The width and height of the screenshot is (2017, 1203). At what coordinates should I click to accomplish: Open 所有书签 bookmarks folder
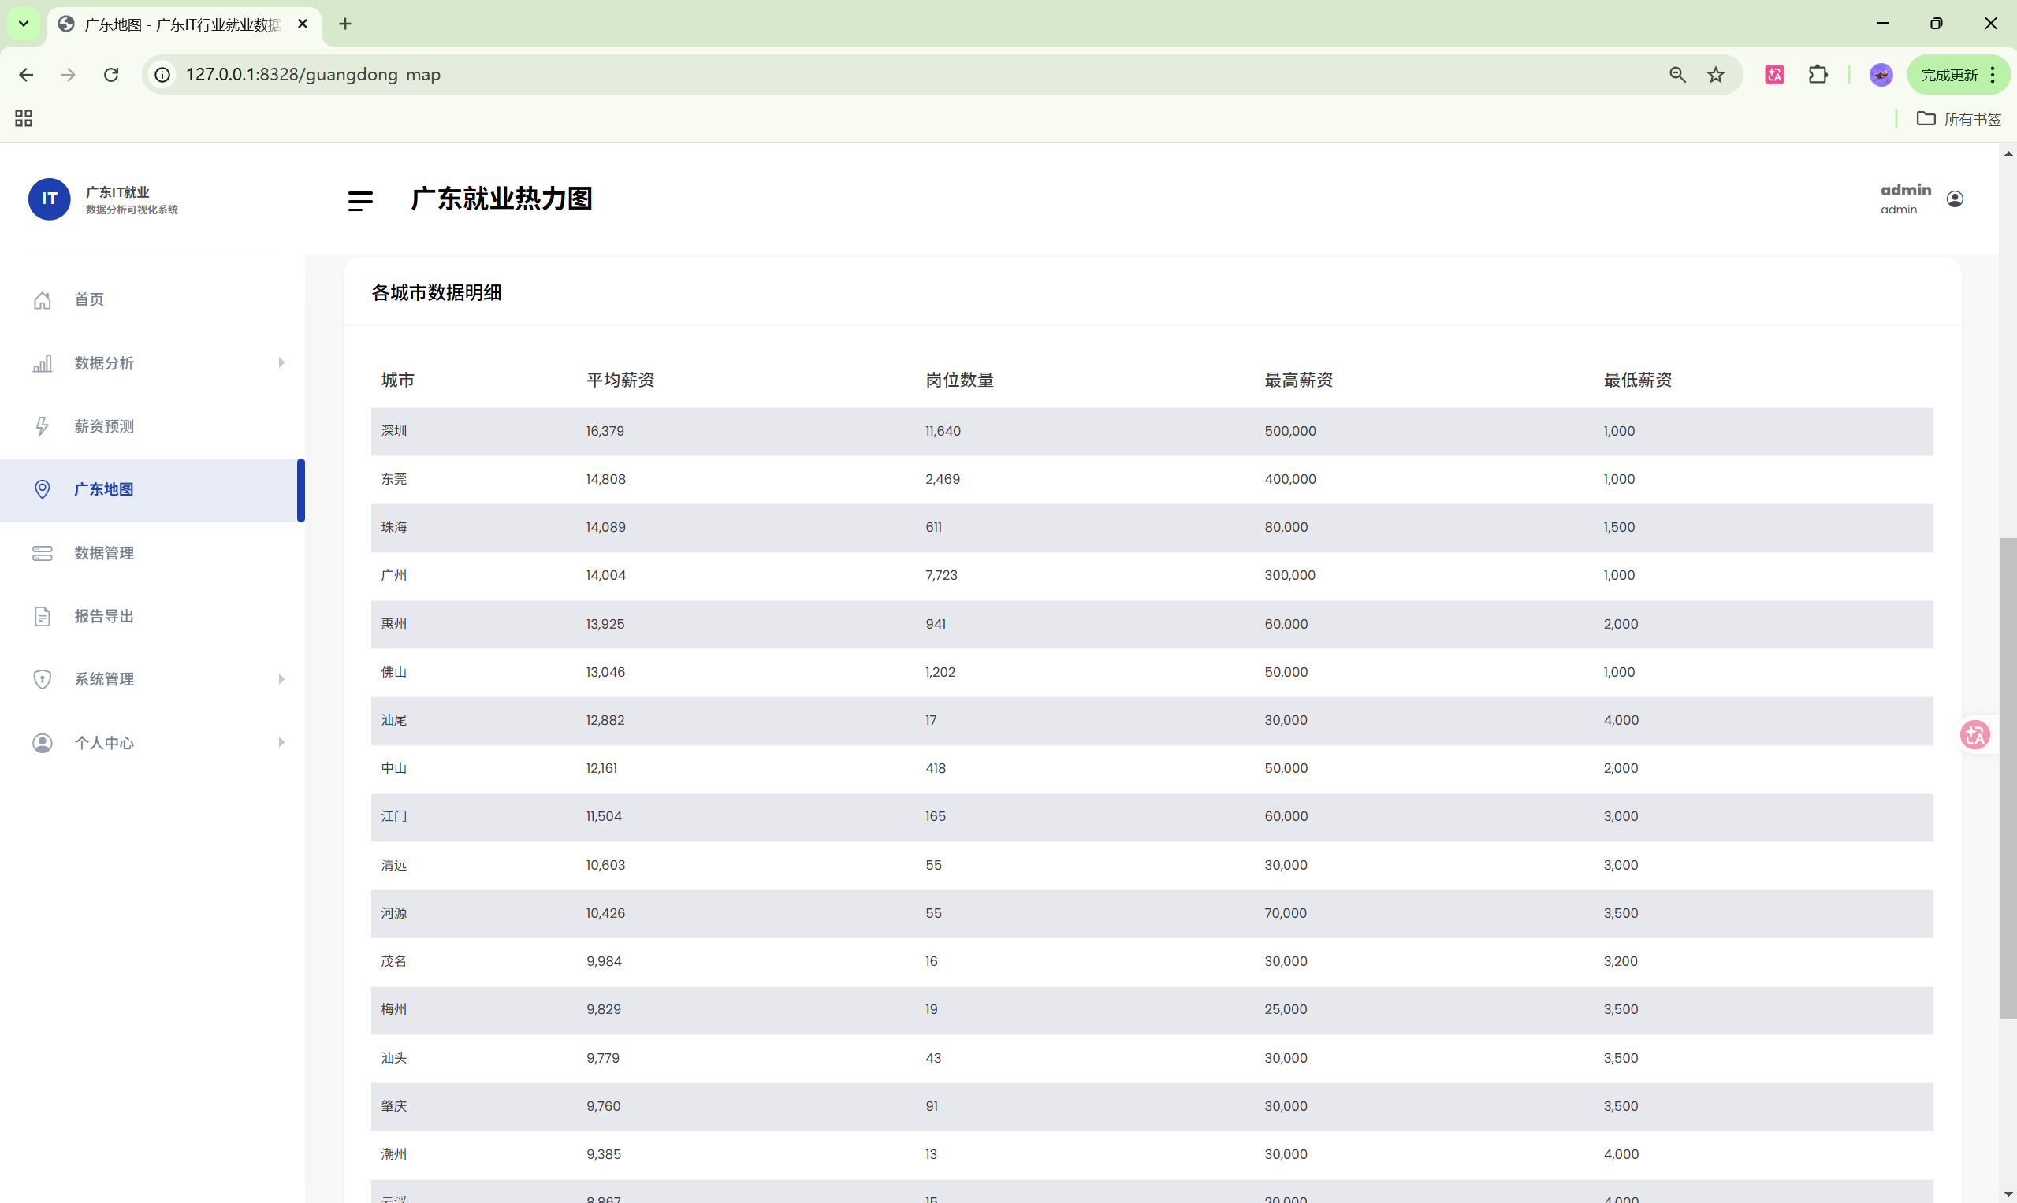[x=1959, y=119]
